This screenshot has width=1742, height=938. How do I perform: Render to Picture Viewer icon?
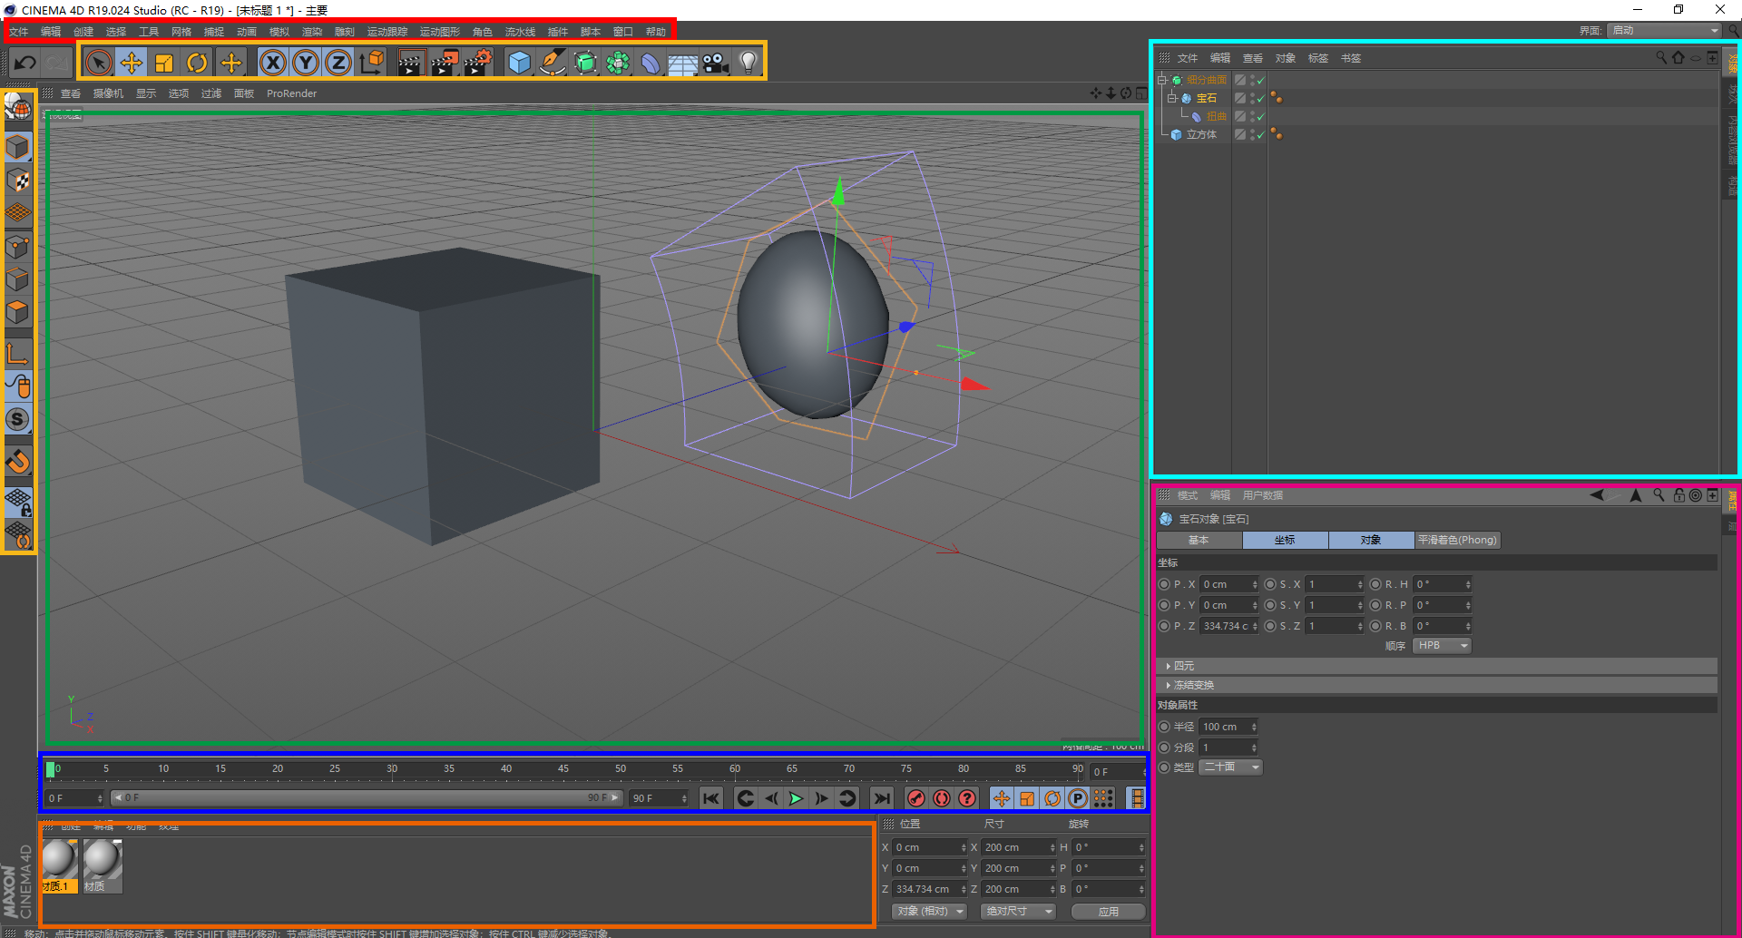click(444, 63)
